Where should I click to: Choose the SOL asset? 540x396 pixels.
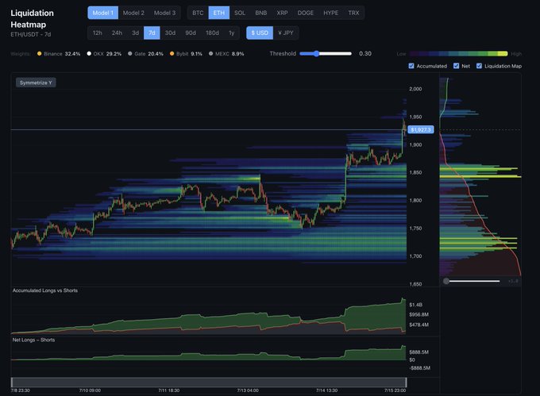240,13
